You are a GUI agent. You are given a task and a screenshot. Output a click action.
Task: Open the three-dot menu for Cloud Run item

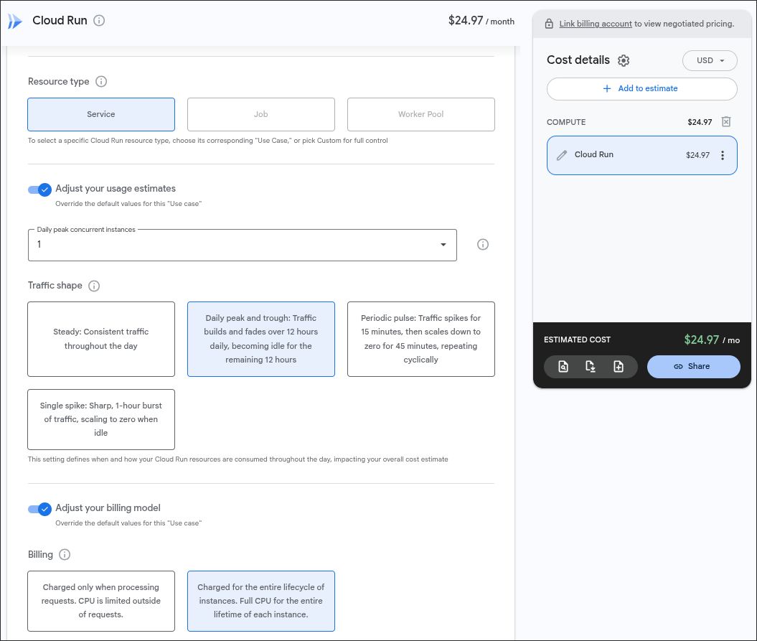tap(723, 155)
